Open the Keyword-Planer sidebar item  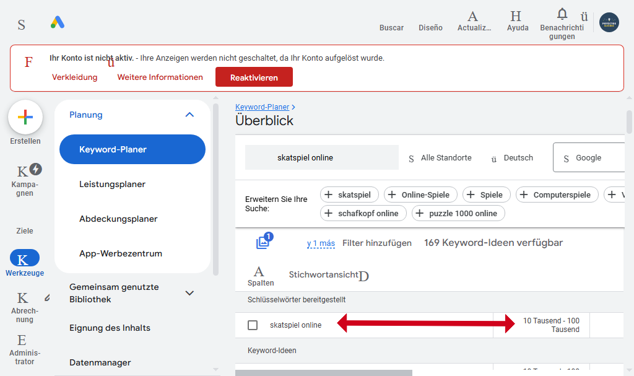[x=132, y=149]
